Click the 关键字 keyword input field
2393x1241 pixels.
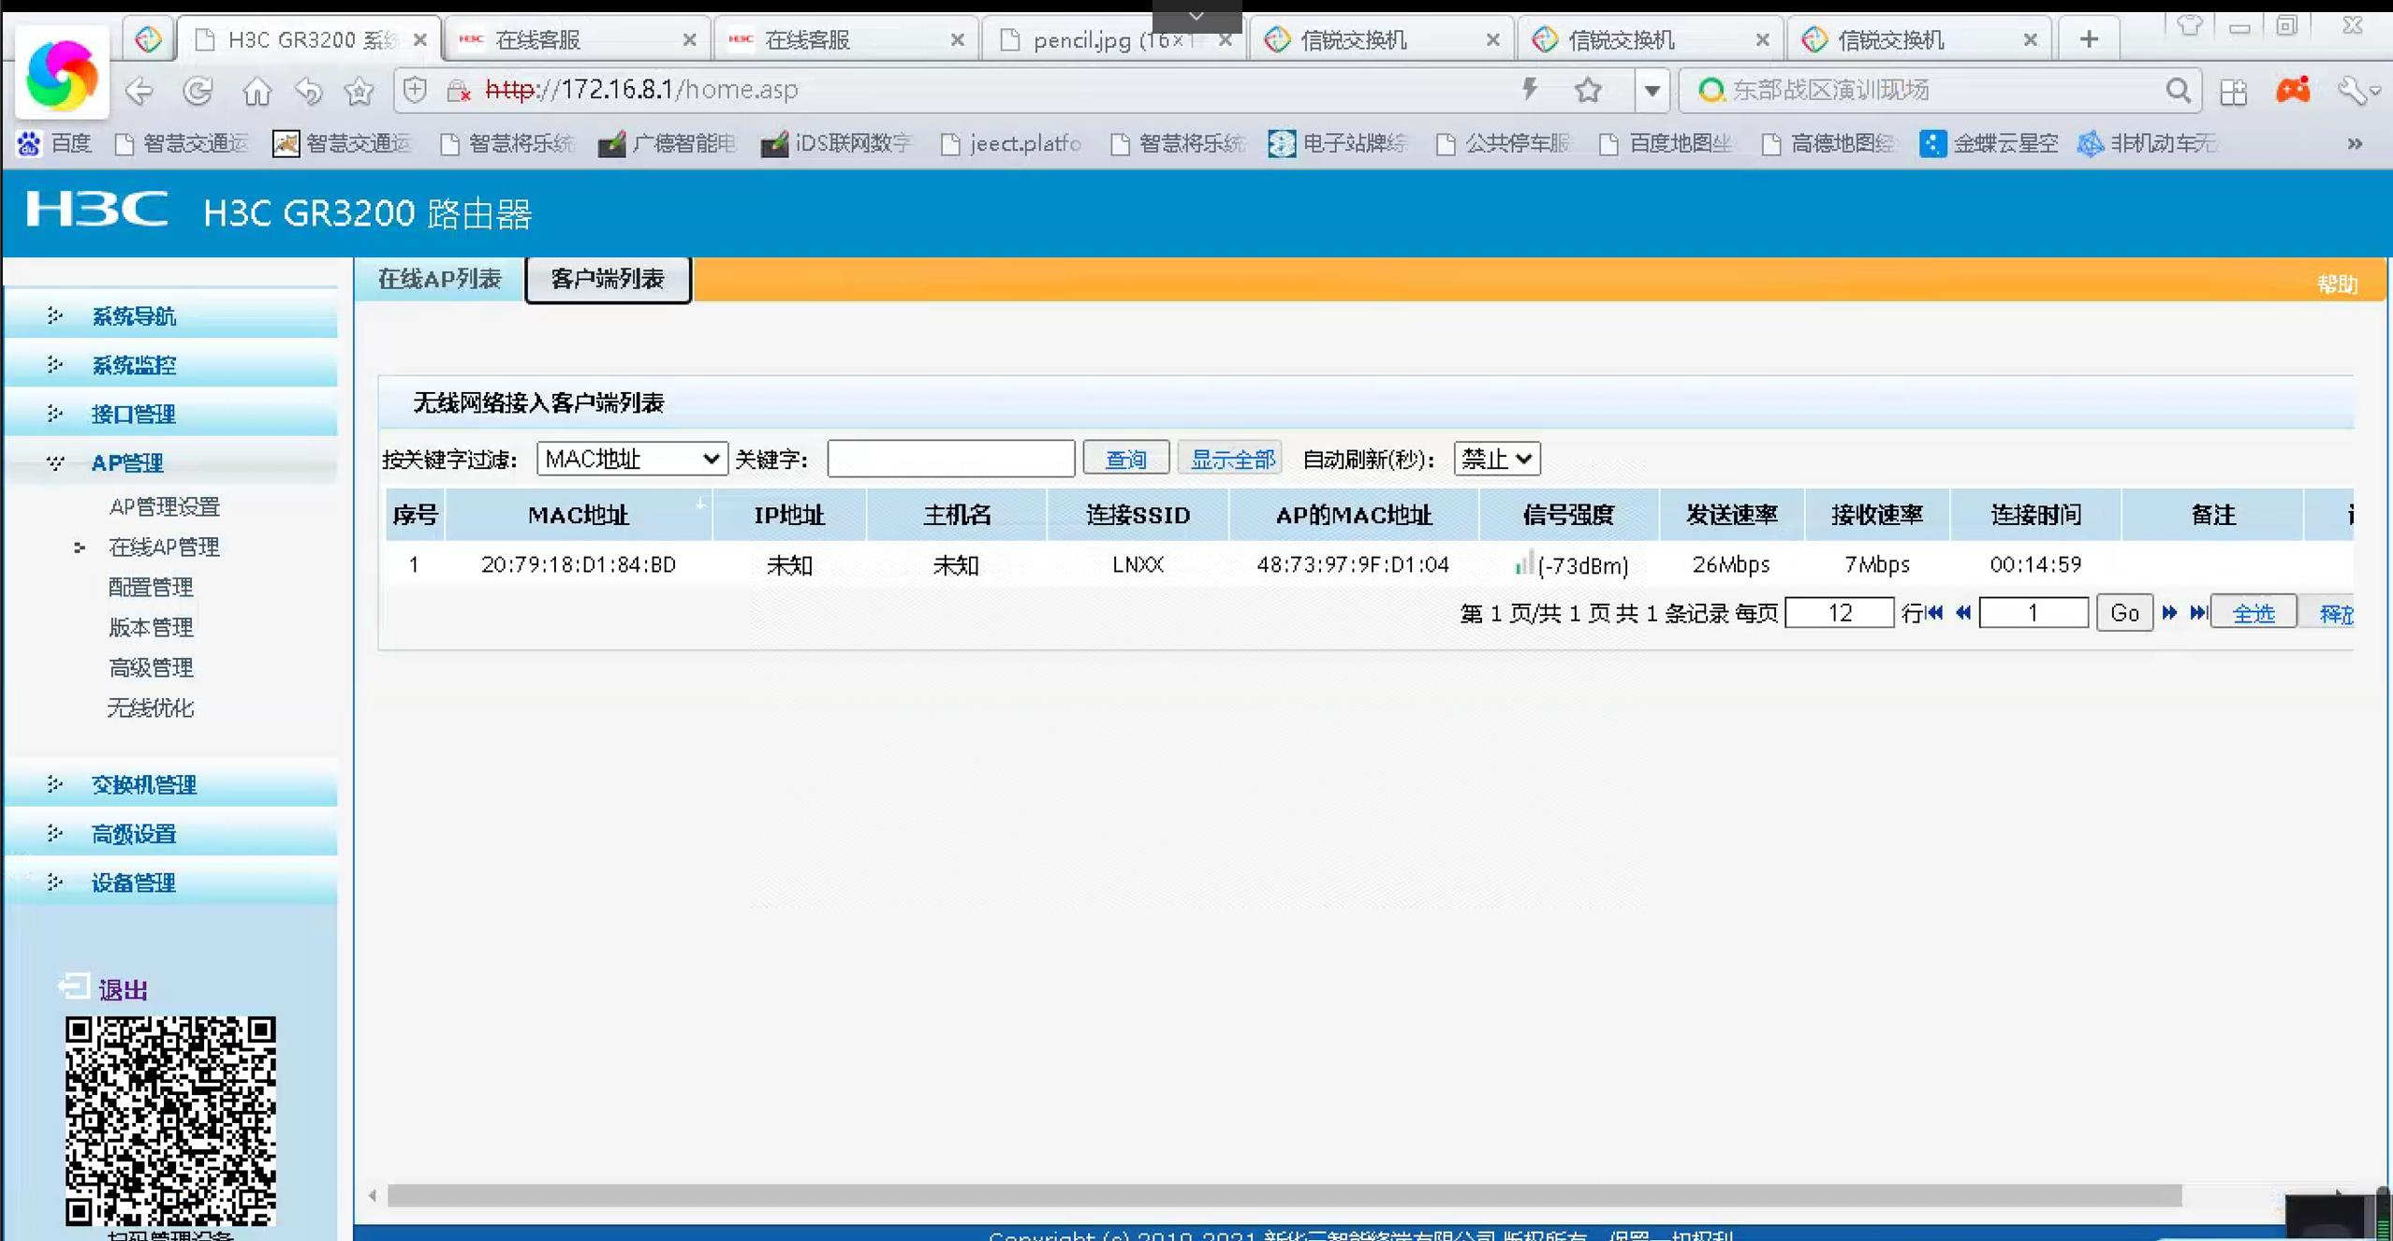[x=950, y=459]
